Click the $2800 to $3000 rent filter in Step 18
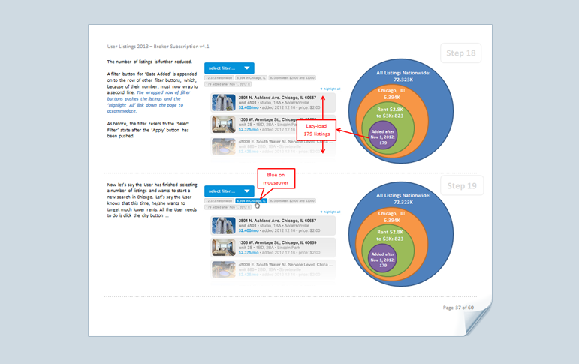The height and width of the screenshot is (364, 579). point(292,78)
